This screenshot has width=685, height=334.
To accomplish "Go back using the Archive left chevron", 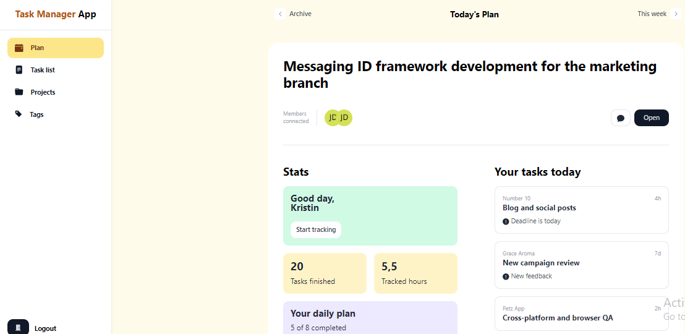I will [280, 14].
